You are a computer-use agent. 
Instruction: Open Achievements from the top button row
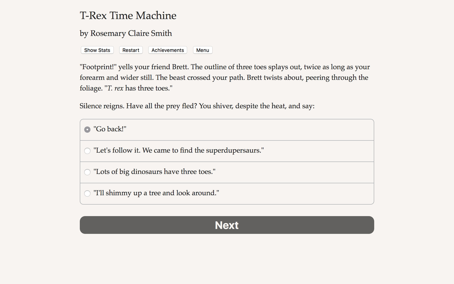pyautogui.click(x=167, y=50)
